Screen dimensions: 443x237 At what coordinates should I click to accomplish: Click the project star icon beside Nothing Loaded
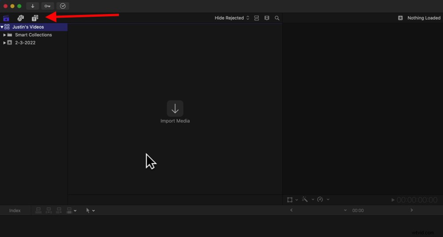pyautogui.click(x=400, y=18)
